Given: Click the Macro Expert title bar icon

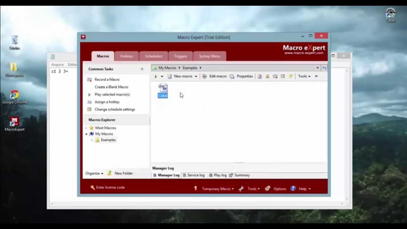Looking at the screenshot, I should click(83, 37).
